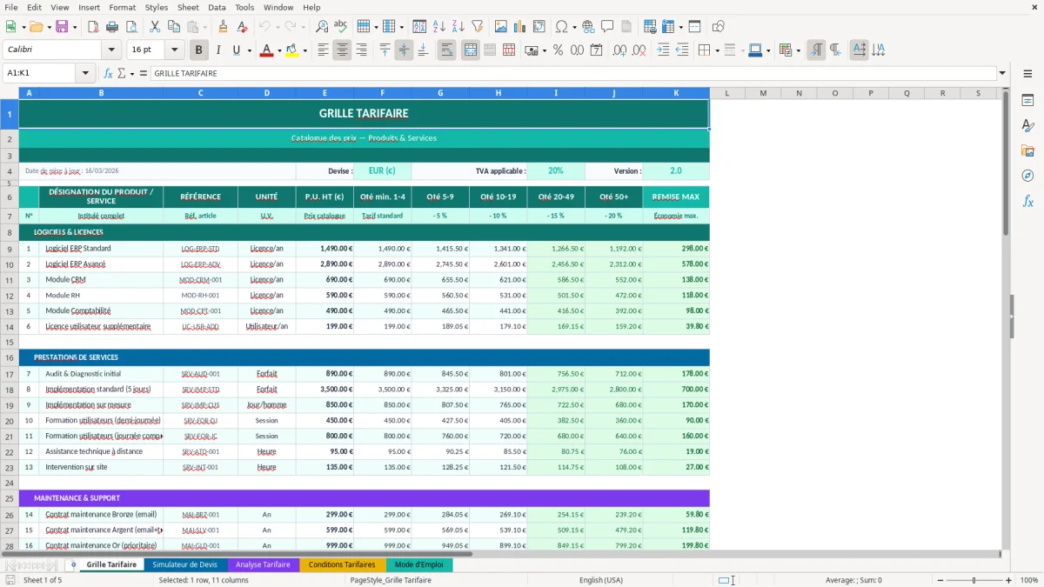
Task: Toggle the AutoFilter funnel icon
Action: [478, 27]
